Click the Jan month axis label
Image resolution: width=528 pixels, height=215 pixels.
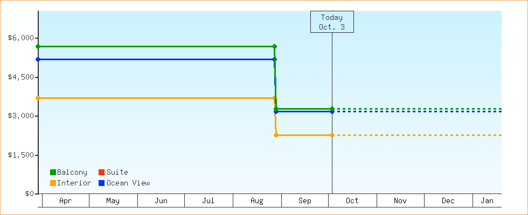(487, 201)
